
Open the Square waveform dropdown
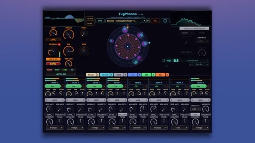186,33
